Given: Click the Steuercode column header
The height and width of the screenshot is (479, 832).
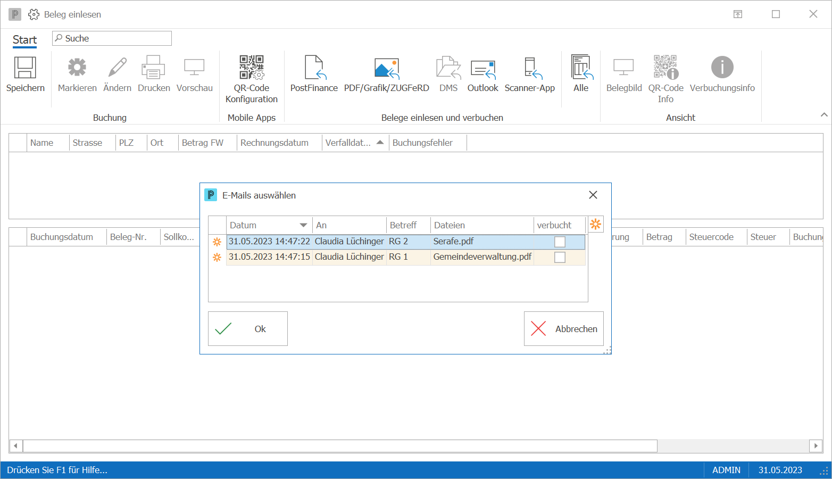Looking at the screenshot, I should coord(716,237).
